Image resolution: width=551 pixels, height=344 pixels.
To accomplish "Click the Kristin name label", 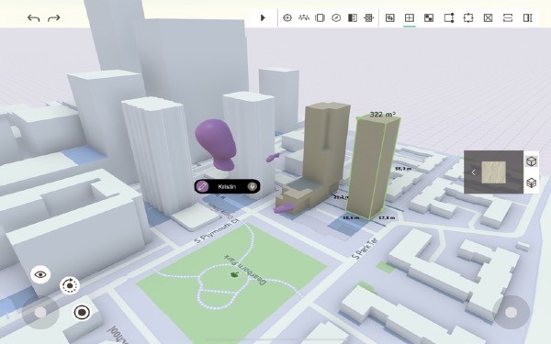I will click(x=227, y=186).
